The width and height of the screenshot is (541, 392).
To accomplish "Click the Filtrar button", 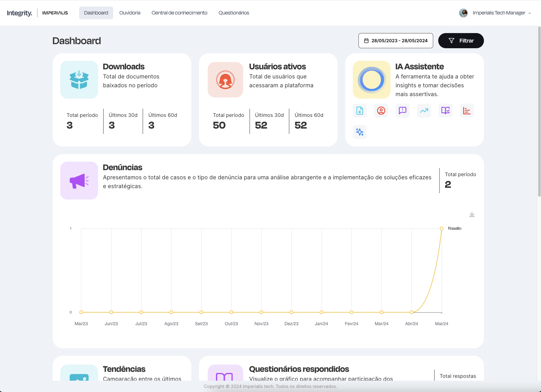I will tap(461, 41).
